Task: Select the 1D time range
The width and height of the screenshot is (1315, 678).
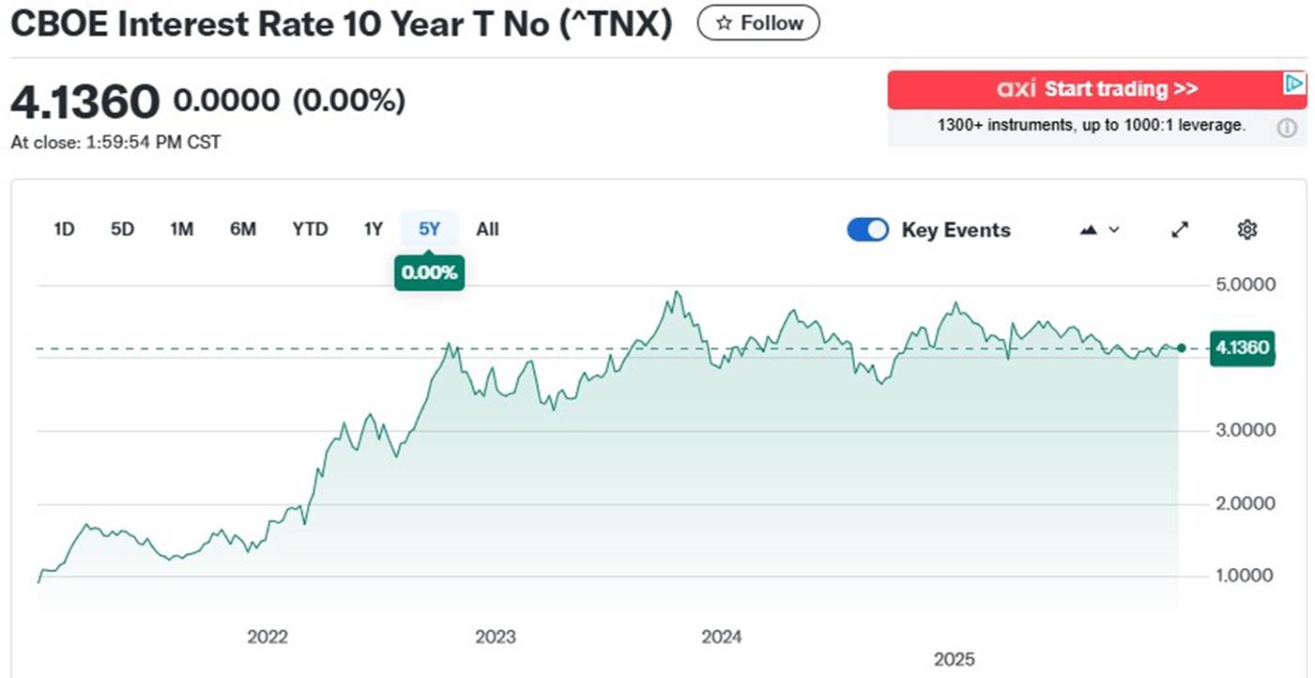Action: click(x=64, y=229)
